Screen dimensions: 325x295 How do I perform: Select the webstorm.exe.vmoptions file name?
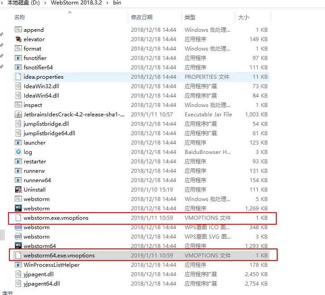[x=56, y=218]
